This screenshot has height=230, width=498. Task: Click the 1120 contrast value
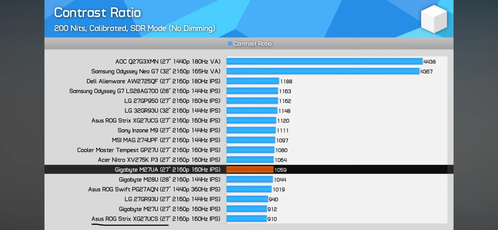(x=283, y=121)
